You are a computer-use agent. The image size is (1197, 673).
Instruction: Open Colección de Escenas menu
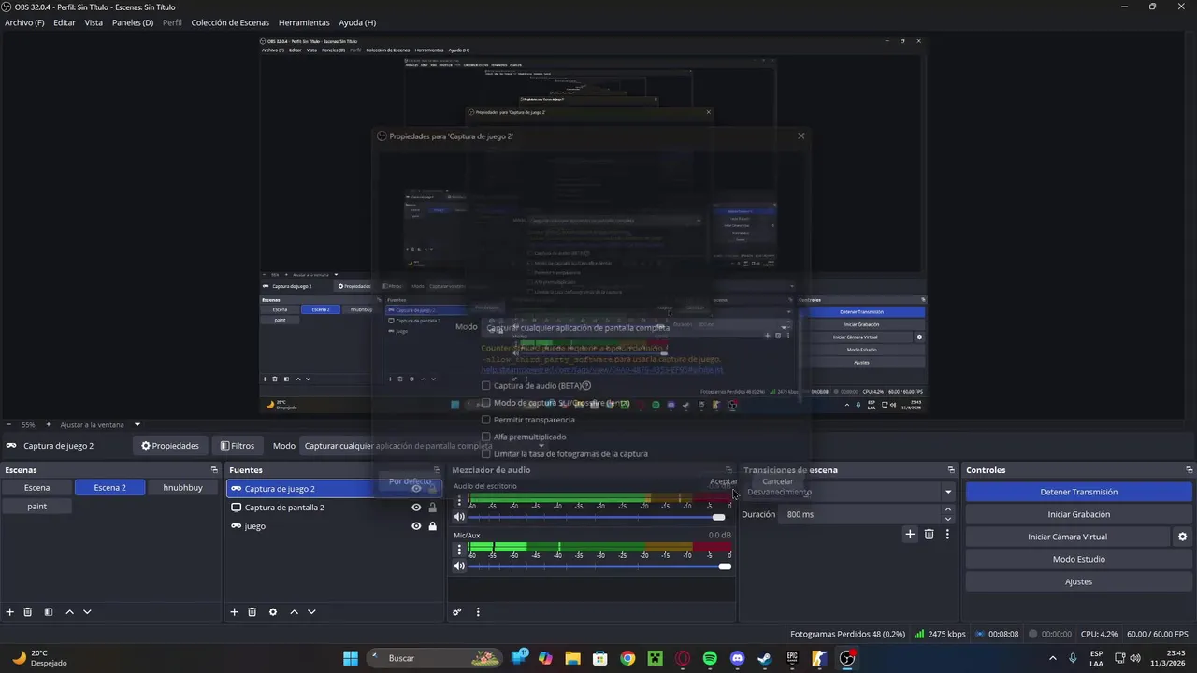tap(230, 22)
